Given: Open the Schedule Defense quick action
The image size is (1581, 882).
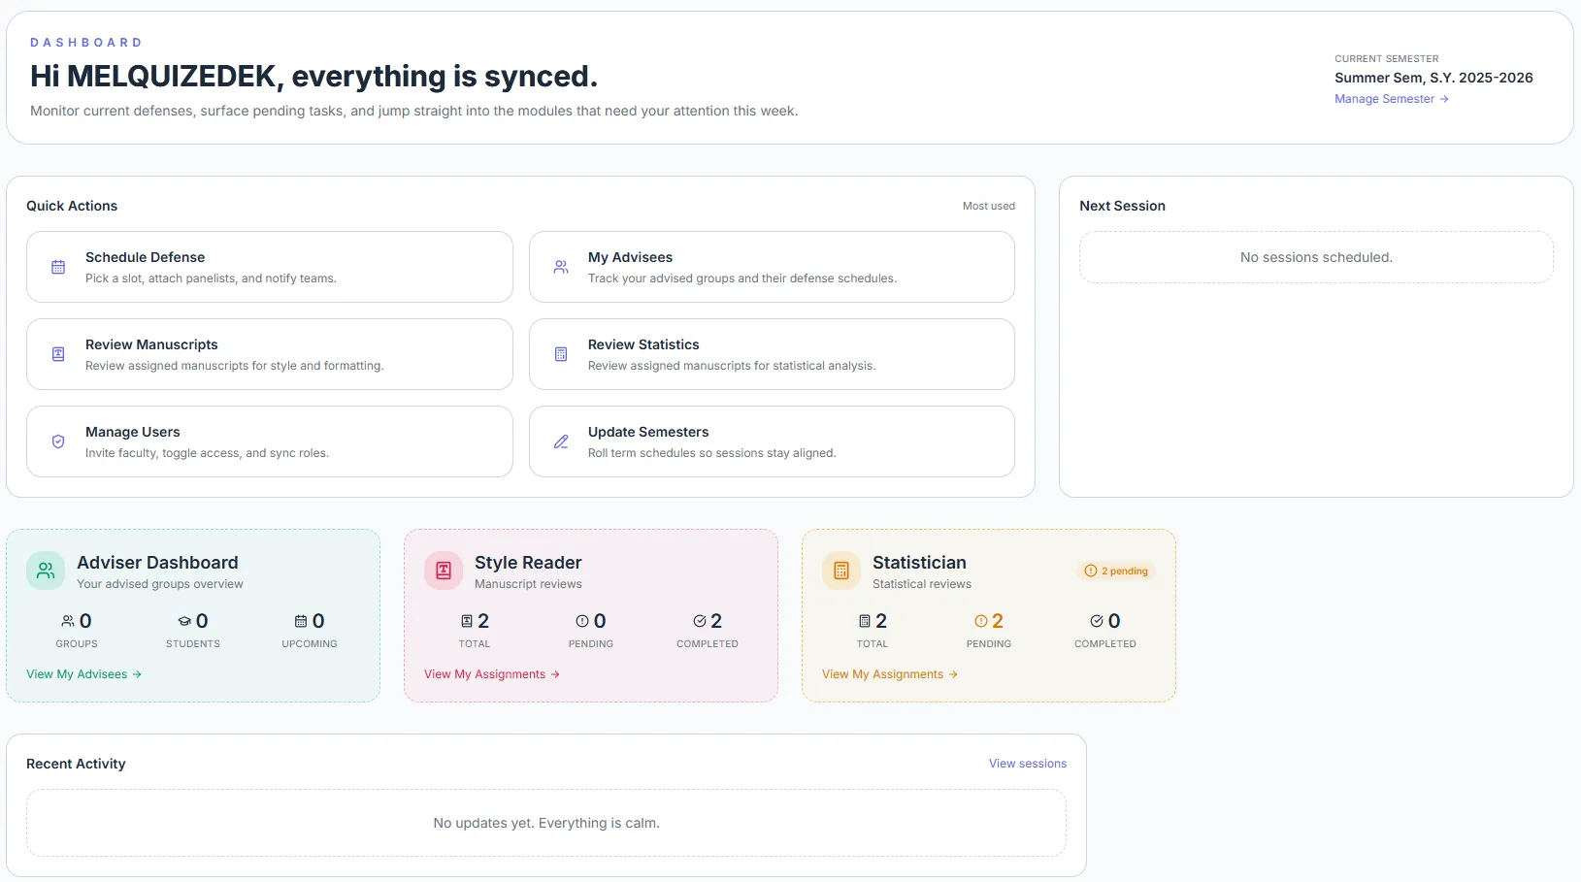Looking at the screenshot, I should [x=270, y=267].
